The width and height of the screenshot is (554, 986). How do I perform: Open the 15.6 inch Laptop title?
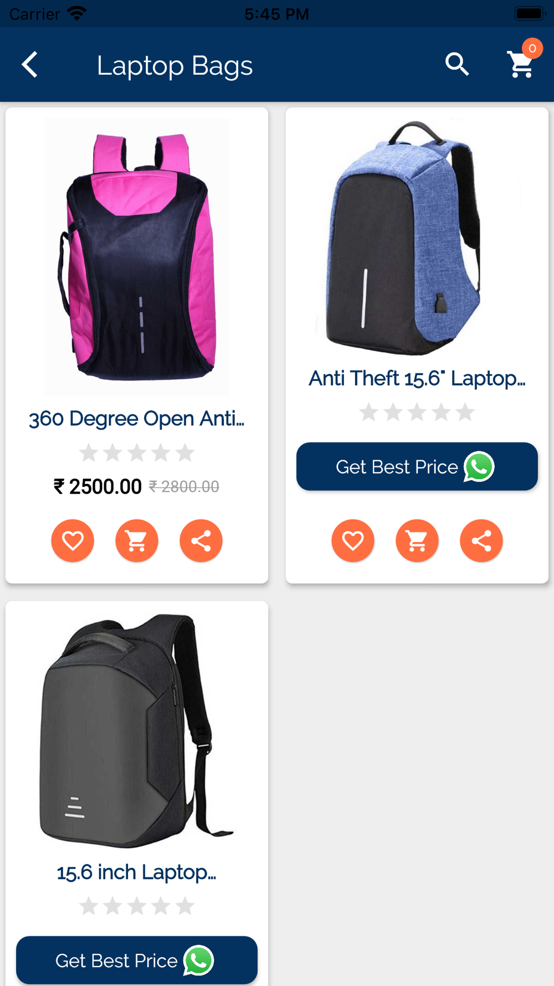coord(137,872)
